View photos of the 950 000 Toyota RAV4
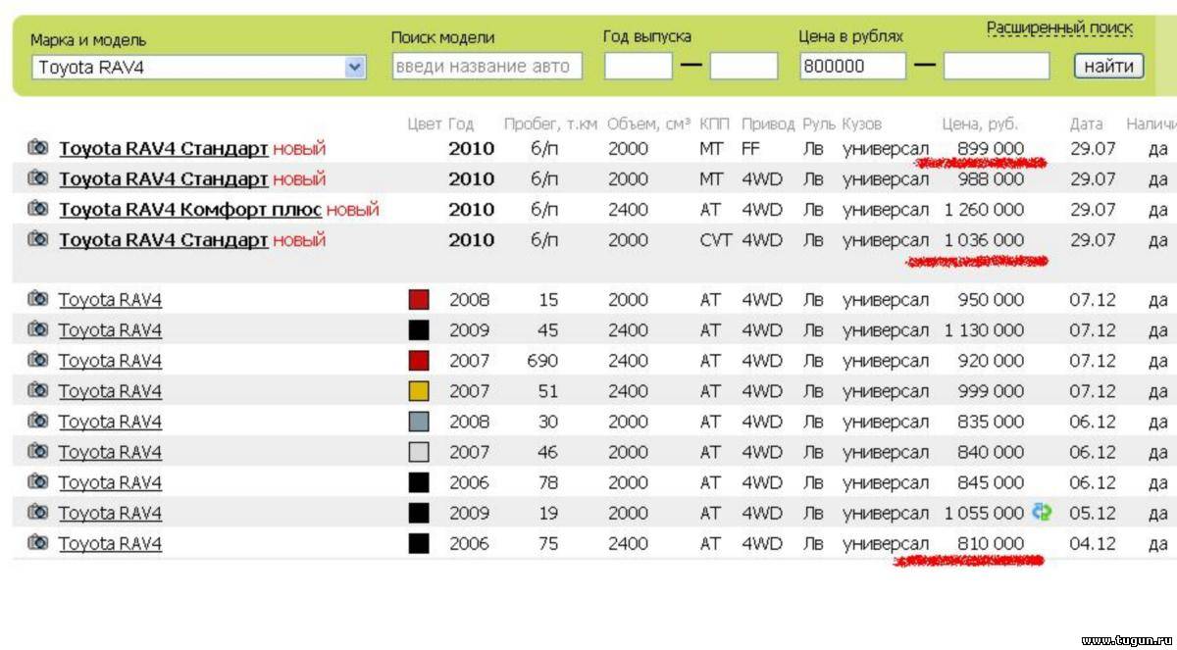The width and height of the screenshot is (1177, 650). (38, 299)
